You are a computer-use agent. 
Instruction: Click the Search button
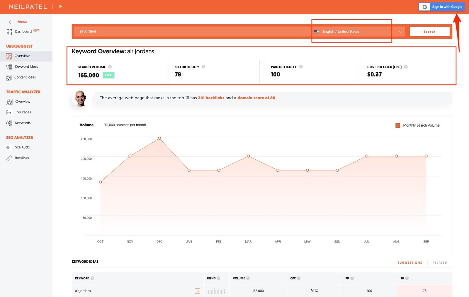click(x=429, y=32)
